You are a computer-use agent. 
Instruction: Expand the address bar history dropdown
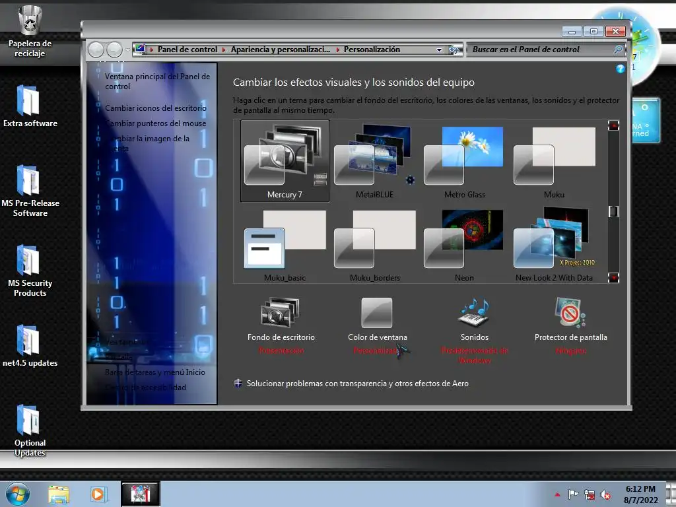439,50
